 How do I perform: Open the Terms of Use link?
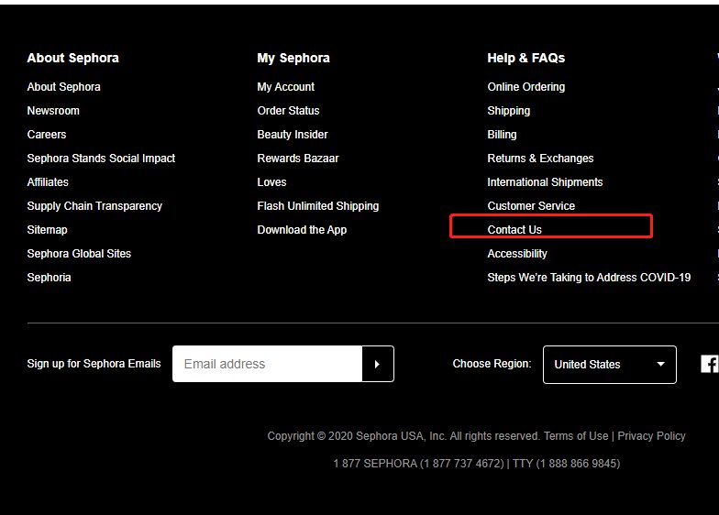click(576, 436)
